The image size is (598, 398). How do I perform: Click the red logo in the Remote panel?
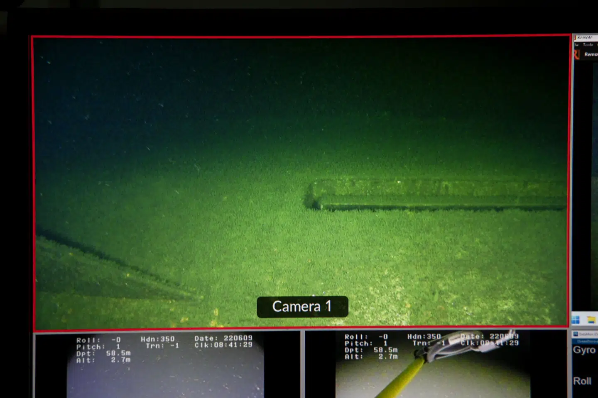coord(576,54)
